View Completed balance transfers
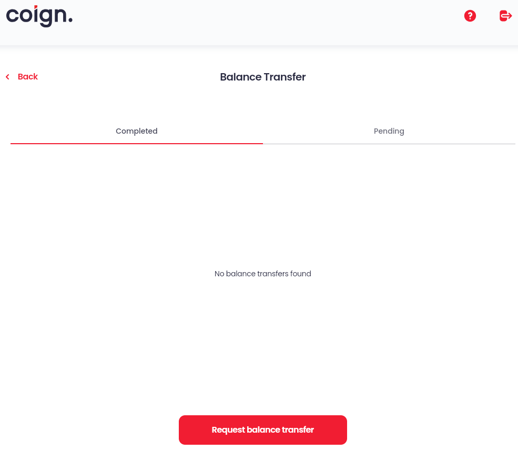The width and height of the screenshot is (518, 450). (x=136, y=131)
